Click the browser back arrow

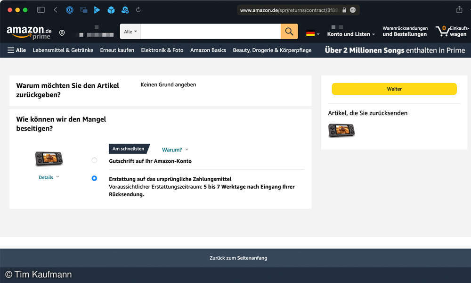pyautogui.click(x=56, y=9)
